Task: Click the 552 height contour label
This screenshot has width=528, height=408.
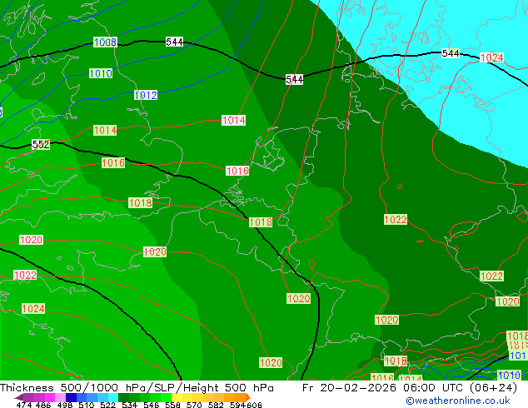Action: (x=41, y=145)
